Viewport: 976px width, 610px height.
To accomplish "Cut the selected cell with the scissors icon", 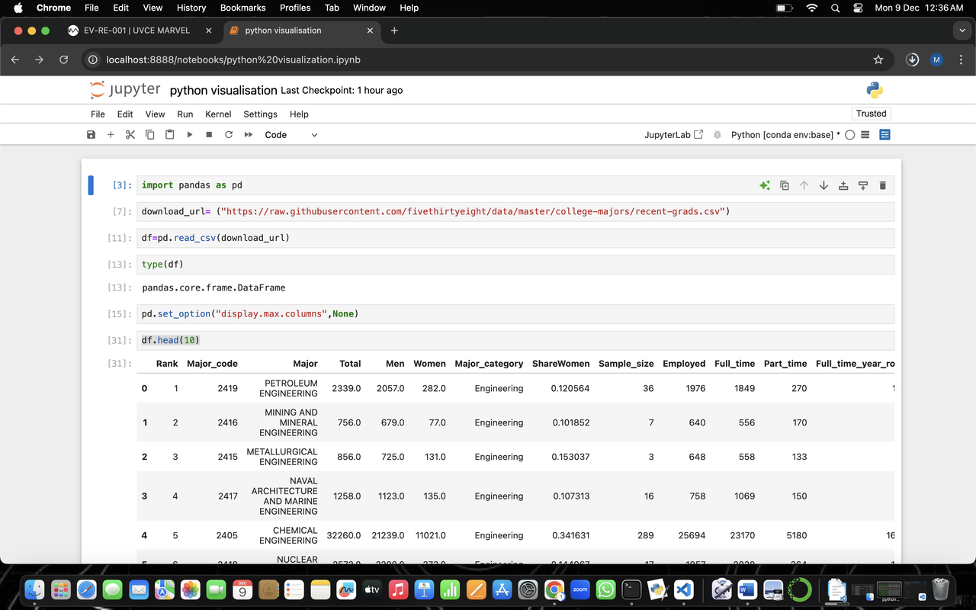I will (x=130, y=135).
